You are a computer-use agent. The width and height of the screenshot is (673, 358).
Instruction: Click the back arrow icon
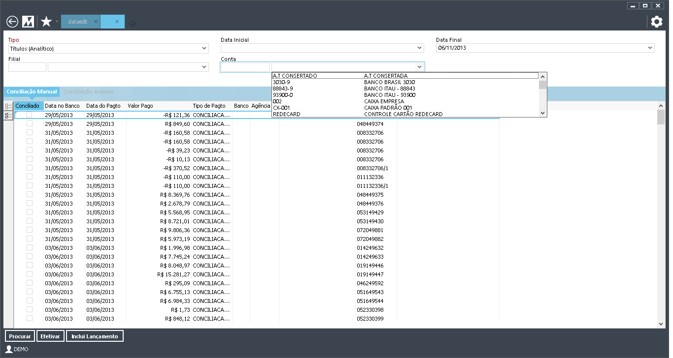point(12,22)
